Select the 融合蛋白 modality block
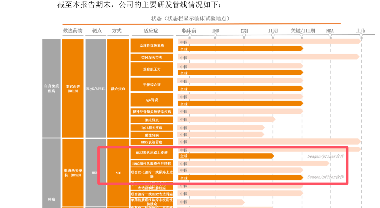Viewport: 380px width, 208px height. coord(118,88)
